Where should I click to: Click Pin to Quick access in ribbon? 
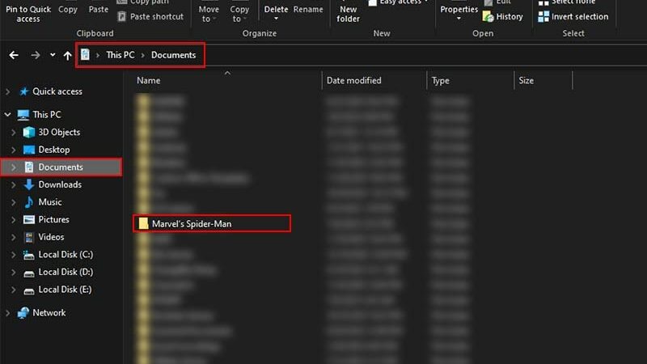[x=28, y=14]
